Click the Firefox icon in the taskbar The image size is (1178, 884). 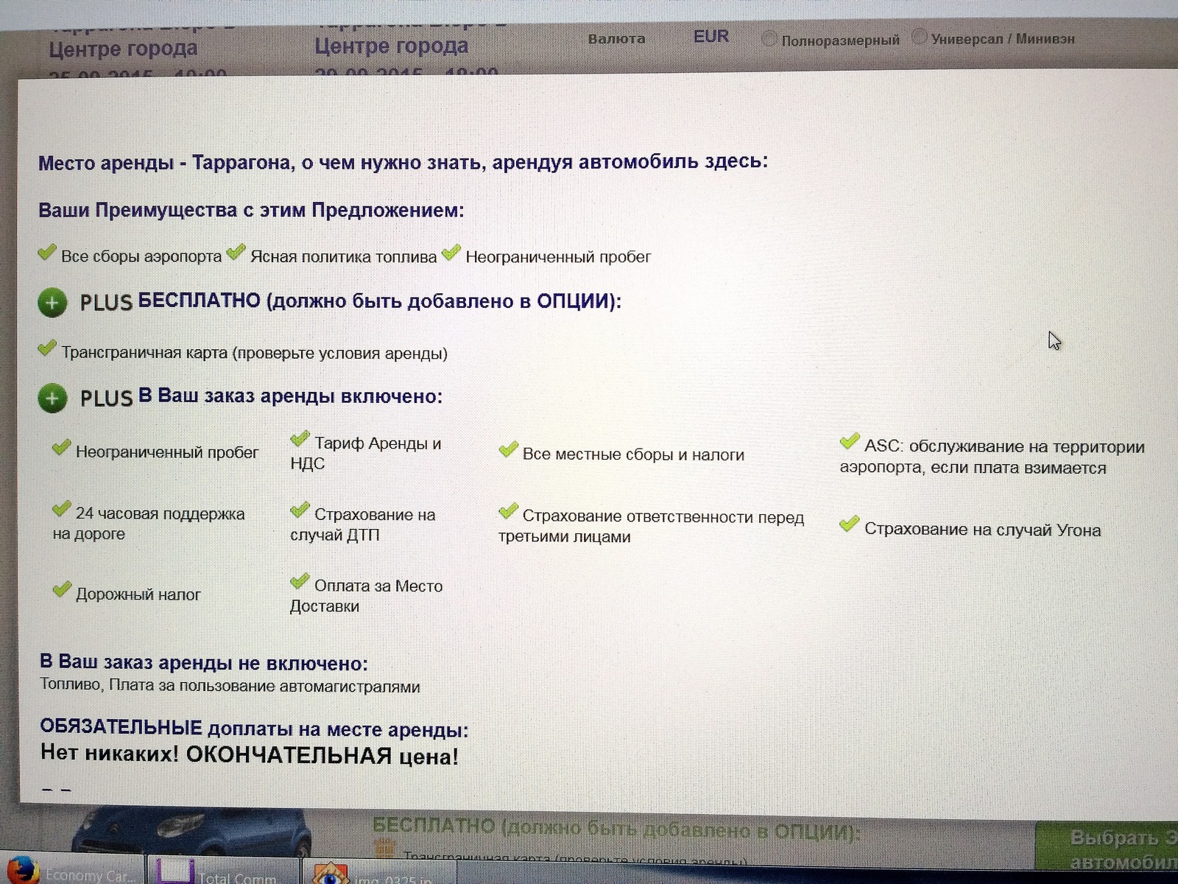coord(21,871)
